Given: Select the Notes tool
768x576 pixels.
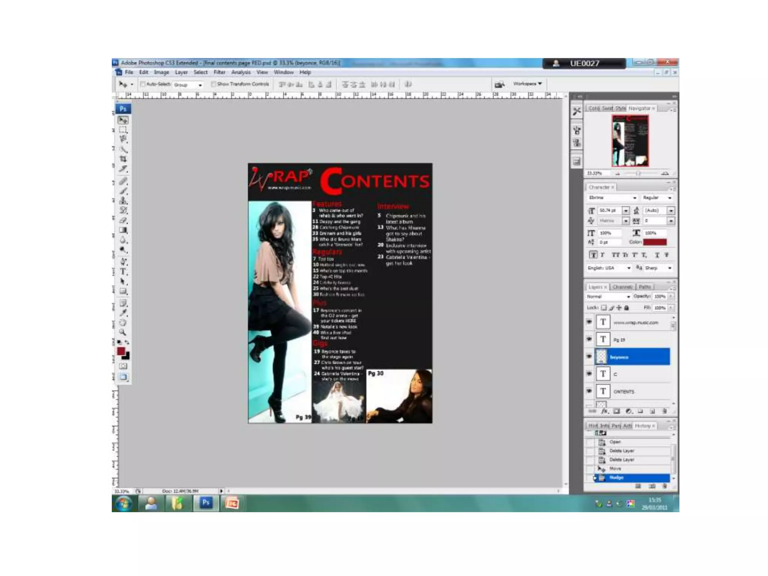Looking at the screenshot, I should [x=123, y=303].
